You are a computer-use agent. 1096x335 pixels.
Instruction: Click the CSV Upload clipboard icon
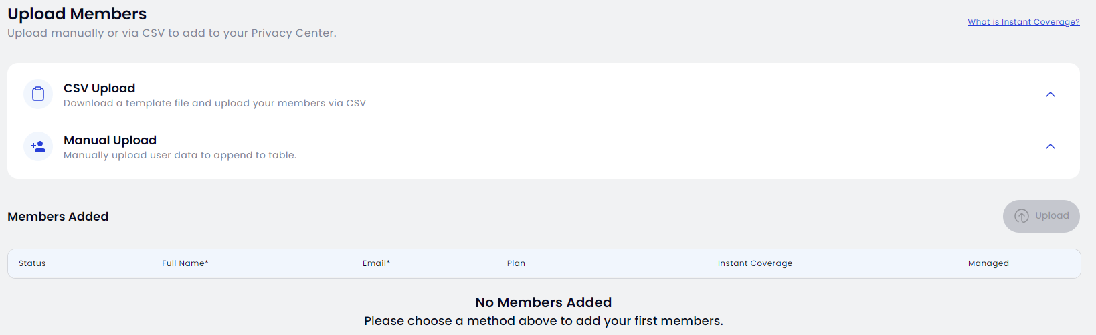coord(38,94)
